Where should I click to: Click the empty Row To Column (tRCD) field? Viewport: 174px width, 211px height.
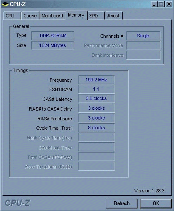coord(97,166)
